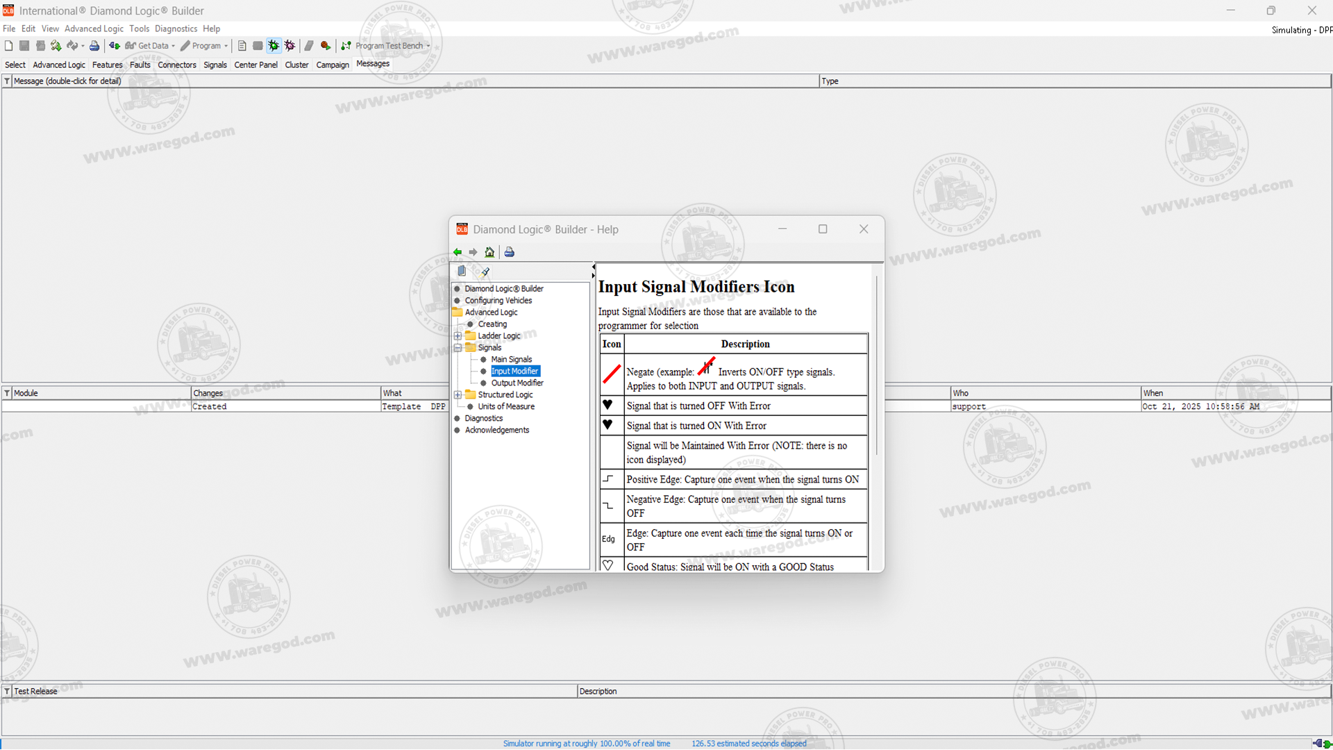Select Output Modifier help topic

517,383
